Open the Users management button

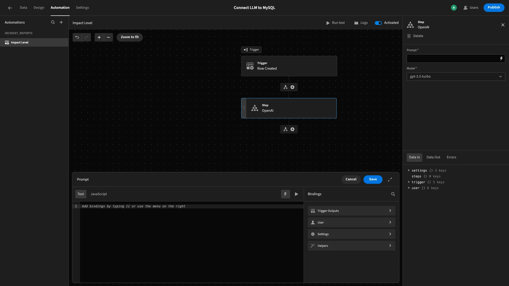(471, 8)
